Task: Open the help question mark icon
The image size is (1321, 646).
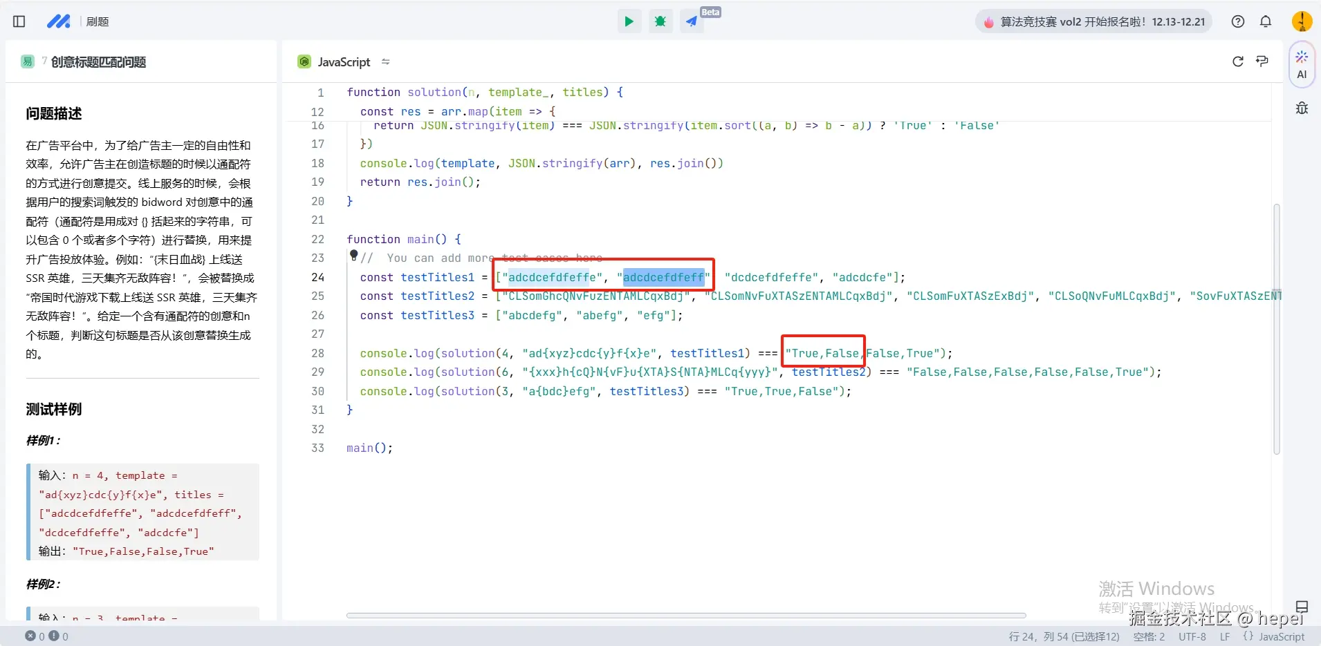Action: [x=1238, y=21]
